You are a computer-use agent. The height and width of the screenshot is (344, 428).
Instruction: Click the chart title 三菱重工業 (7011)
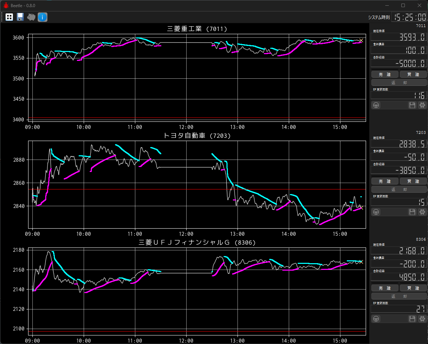[x=197, y=29]
